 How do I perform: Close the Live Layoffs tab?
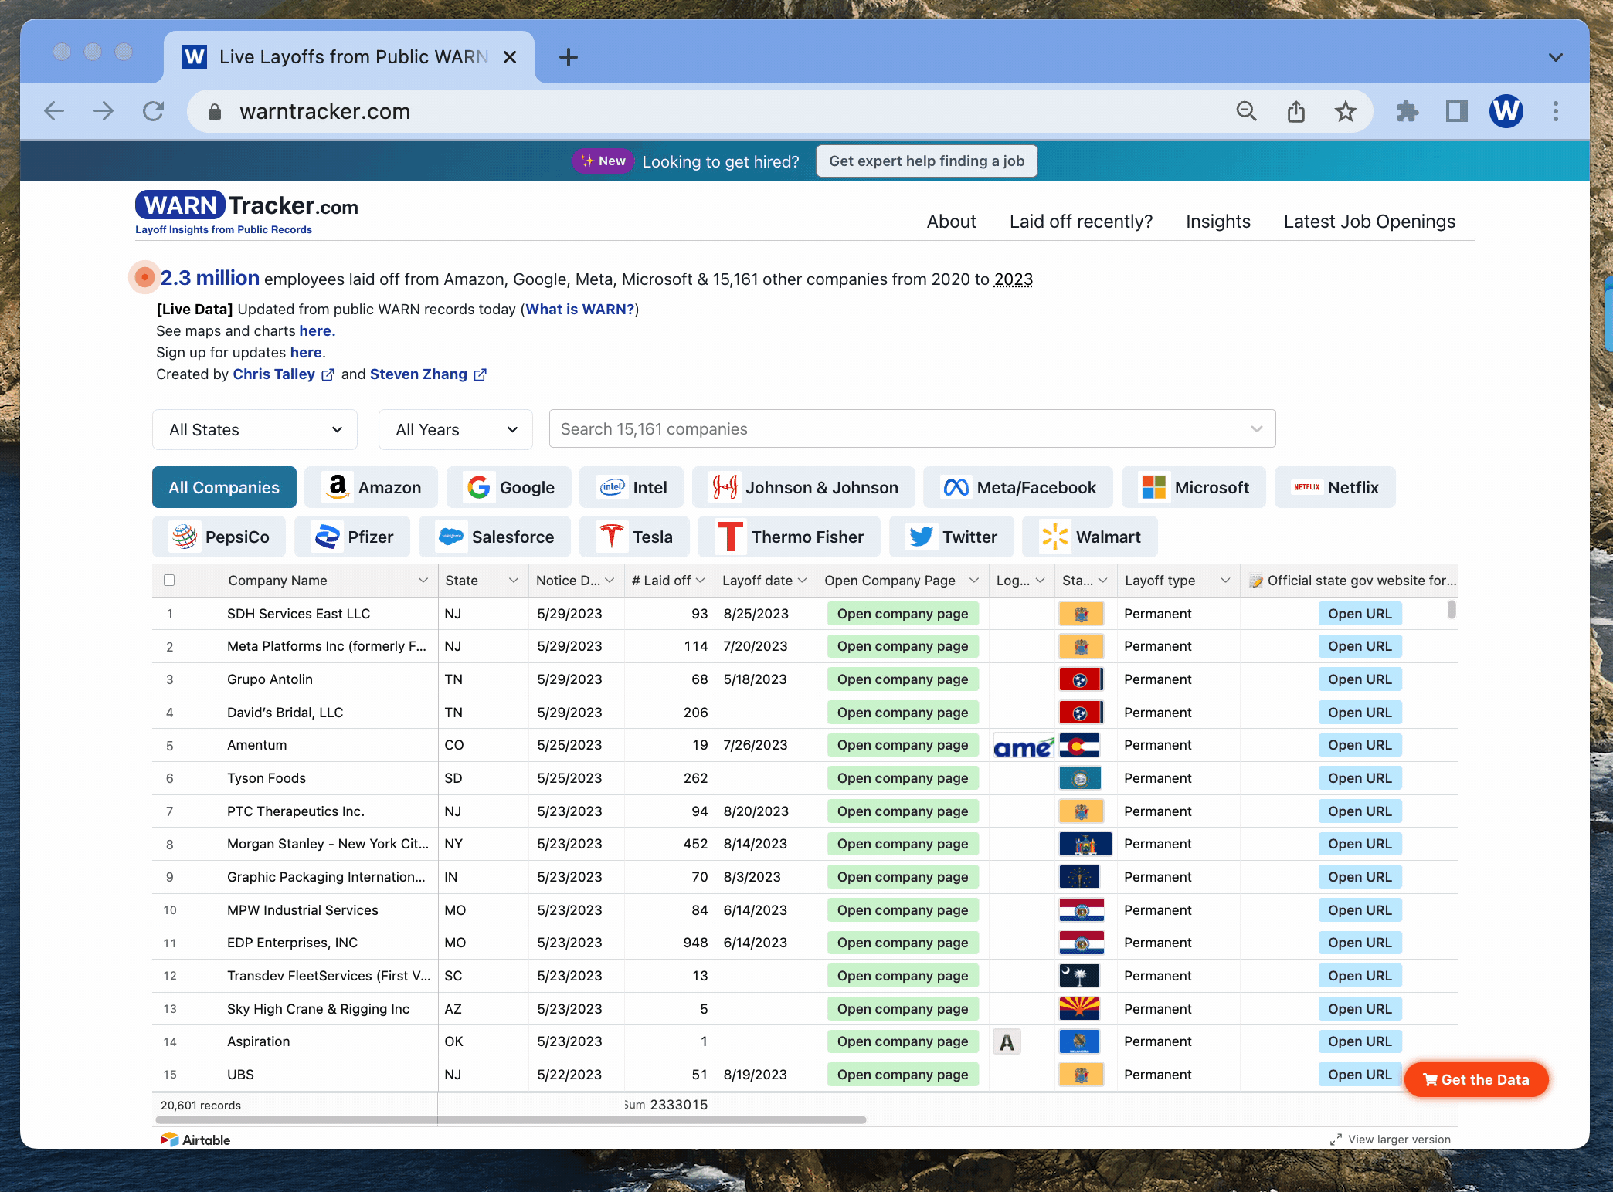click(510, 57)
